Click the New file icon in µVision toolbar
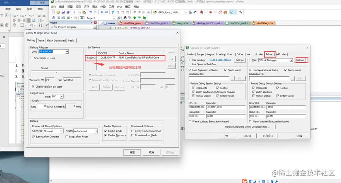The width and height of the screenshot is (341, 183). click(x=53, y=12)
